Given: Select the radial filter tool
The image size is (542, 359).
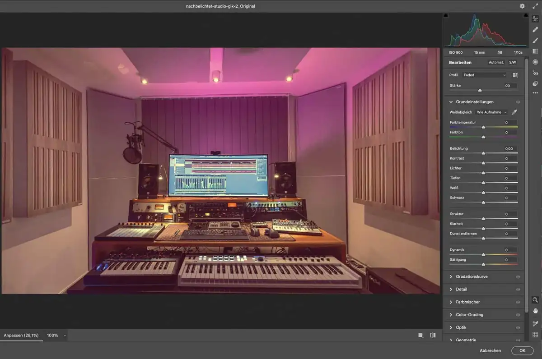Looking at the screenshot, I should tap(535, 62).
